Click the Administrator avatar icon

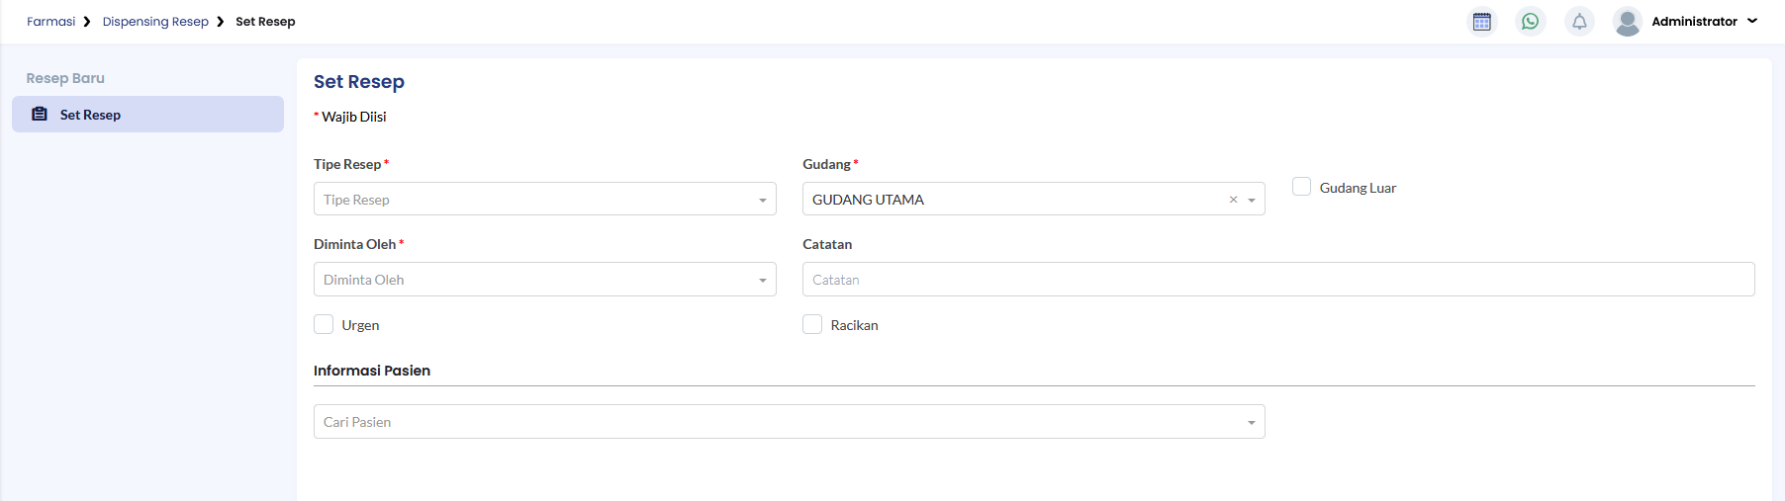1627,22
